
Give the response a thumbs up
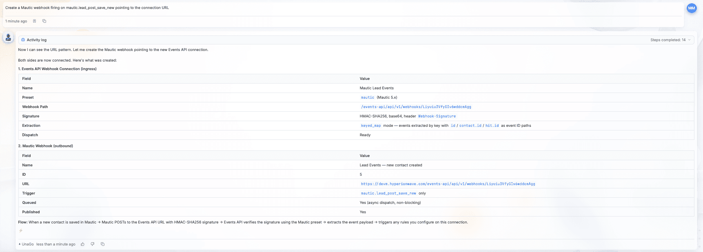tap(82, 244)
